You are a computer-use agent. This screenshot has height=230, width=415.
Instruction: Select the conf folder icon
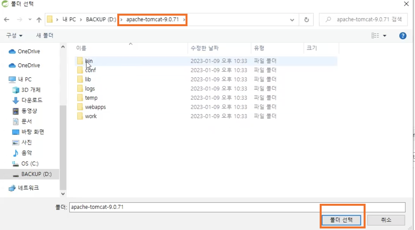coord(80,70)
